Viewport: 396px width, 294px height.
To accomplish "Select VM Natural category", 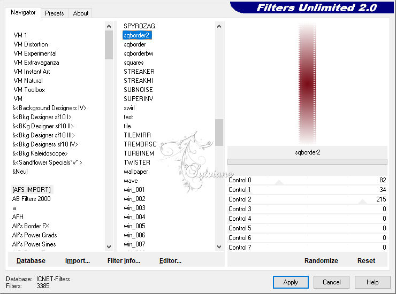I will (x=28, y=81).
